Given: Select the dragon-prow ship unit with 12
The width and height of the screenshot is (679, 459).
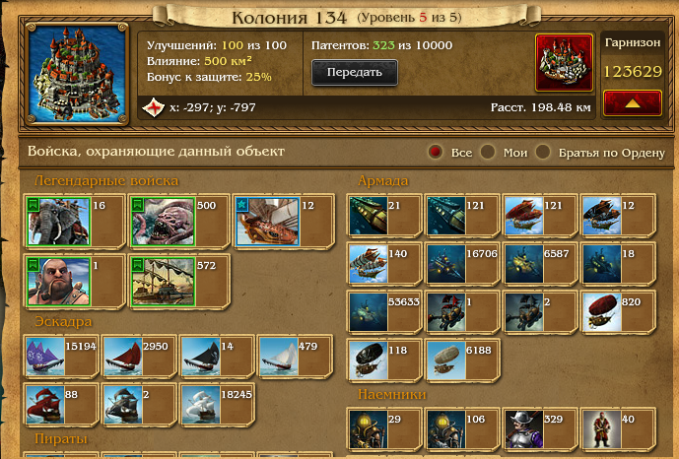Looking at the screenshot, I should point(268,222).
